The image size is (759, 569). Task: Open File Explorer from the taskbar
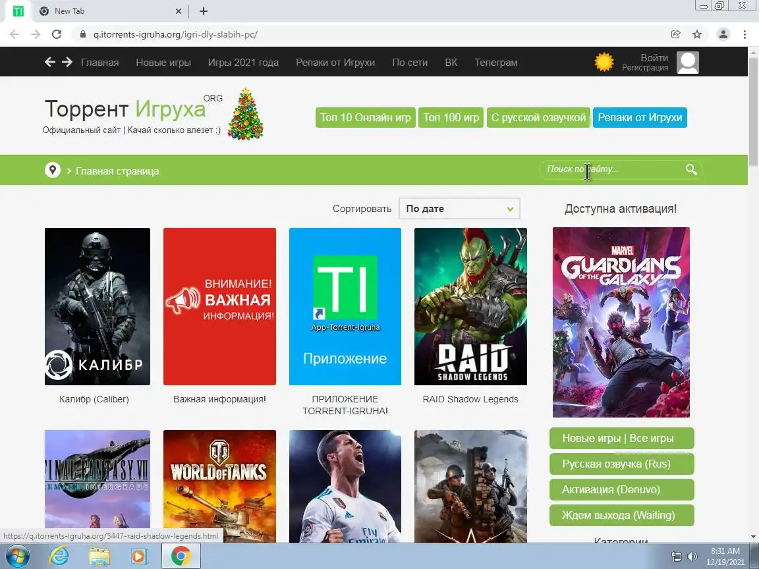99,556
